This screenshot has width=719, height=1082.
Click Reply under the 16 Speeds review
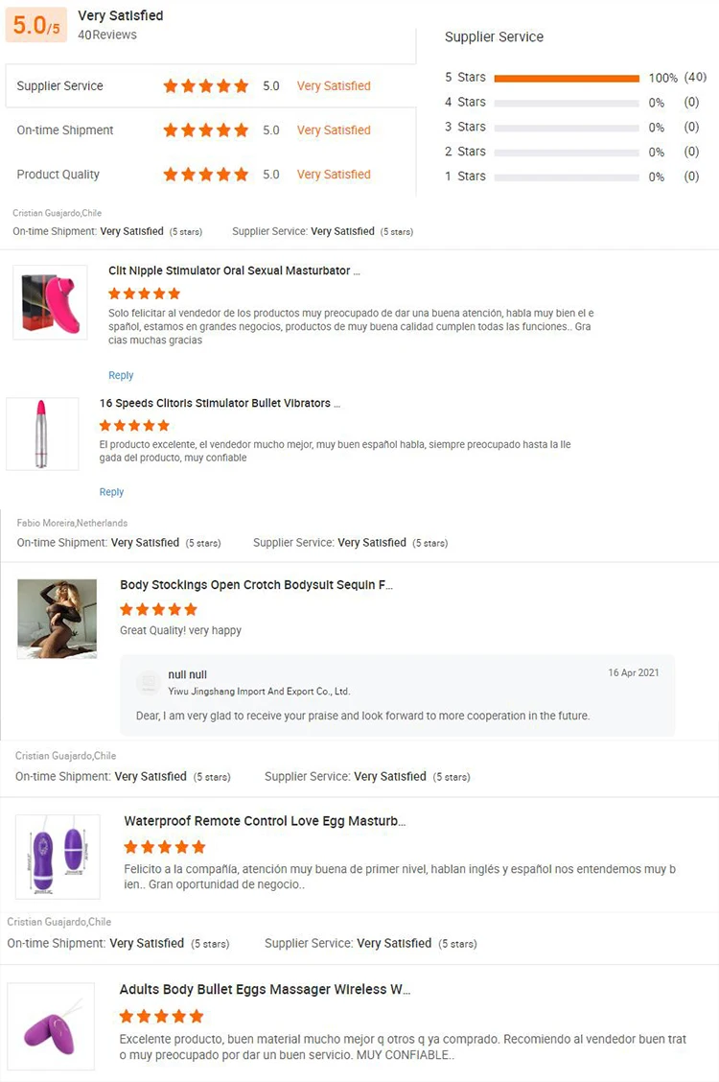(x=111, y=492)
